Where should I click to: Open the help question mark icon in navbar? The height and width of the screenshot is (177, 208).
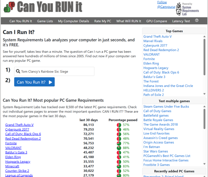tap(197, 20)
